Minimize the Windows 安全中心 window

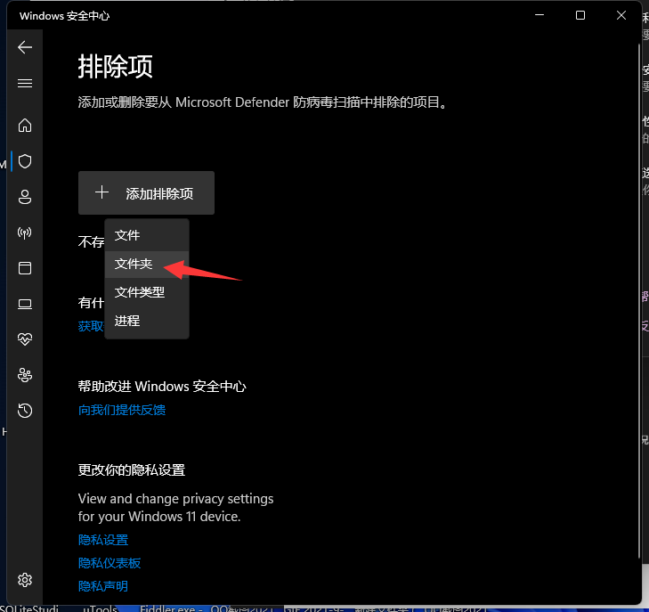coord(539,15)
